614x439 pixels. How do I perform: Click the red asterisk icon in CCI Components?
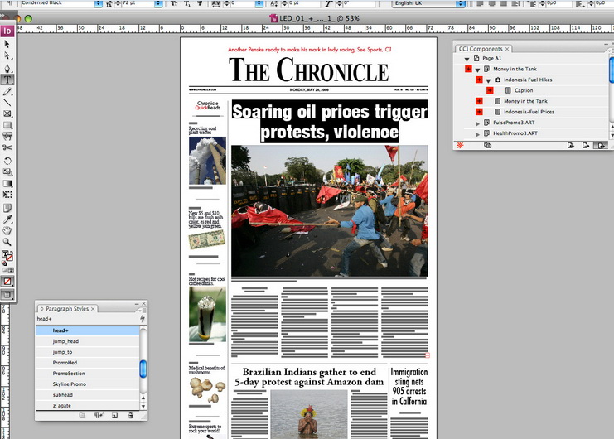[x=460, y=145]
